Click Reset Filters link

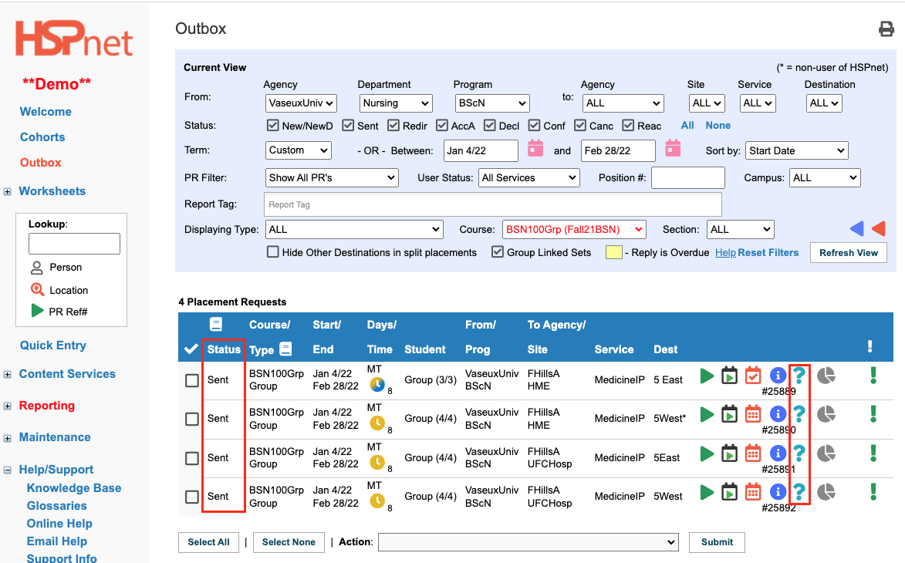pos(768,253)
